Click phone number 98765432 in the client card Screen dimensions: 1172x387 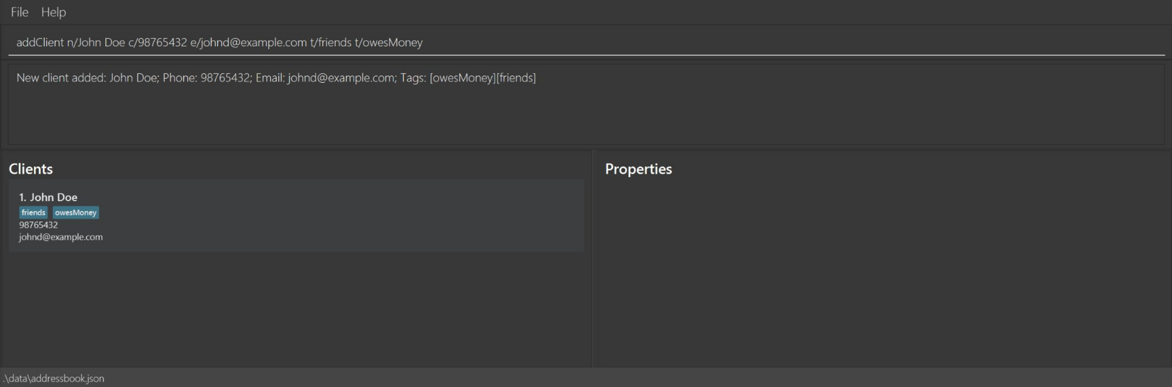39,225
